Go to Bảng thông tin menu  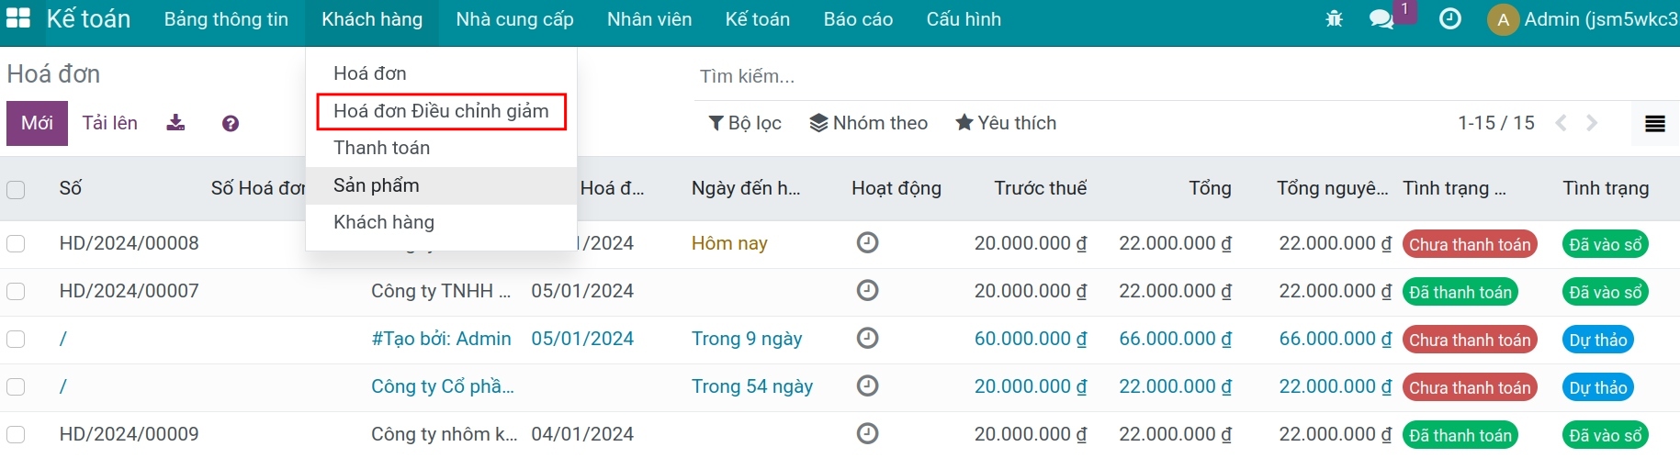(226, 19)
